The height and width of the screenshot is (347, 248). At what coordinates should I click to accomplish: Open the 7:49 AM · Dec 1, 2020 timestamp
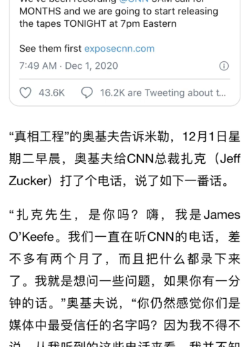(x=69, y=66)
